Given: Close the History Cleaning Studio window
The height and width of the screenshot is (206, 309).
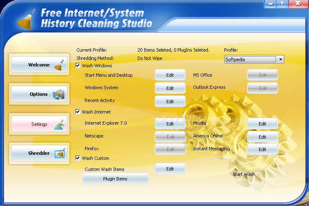Looking at the screenshot, I should tap(298, 4).
